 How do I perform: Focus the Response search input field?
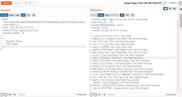(x=135, y=94)
